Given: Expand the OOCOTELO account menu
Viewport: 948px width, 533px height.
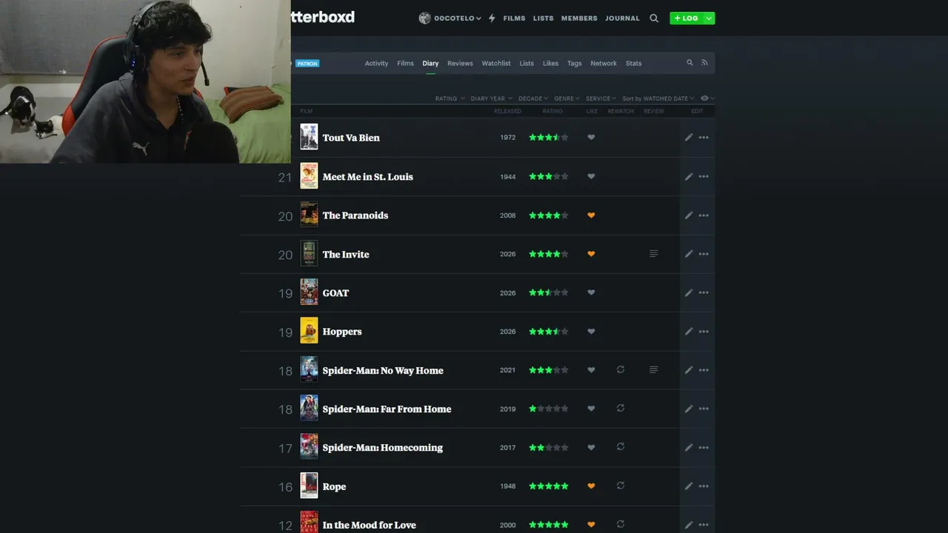Looking at the screenshot, I should point(450,19).
